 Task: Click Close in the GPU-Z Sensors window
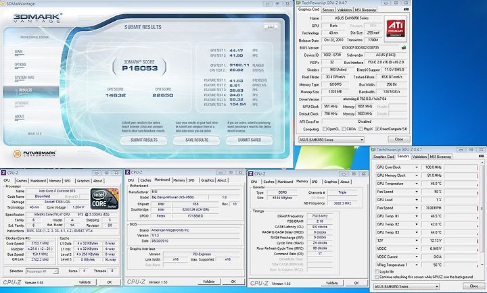(473, 286)
